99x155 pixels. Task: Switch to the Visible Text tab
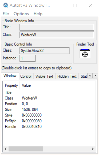(x=44, y=76)
